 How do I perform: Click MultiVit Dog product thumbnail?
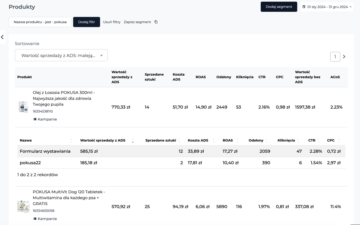click(23, 206)
